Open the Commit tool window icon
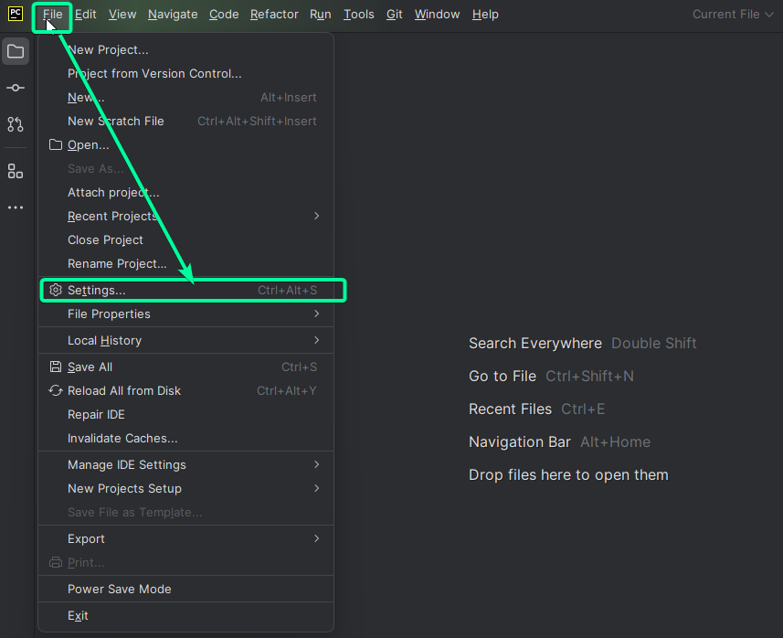The height and width of the screenshot is (638, 783). (16, 88)
